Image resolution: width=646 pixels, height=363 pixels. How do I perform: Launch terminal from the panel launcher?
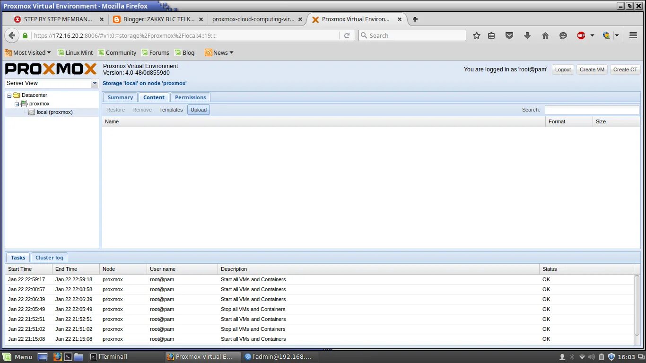[68, 357]
